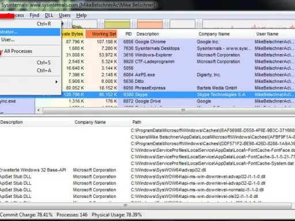Click the 120.796 K private bytes value
This screenshot has width=295, height=221.
(x=74, y=94)
